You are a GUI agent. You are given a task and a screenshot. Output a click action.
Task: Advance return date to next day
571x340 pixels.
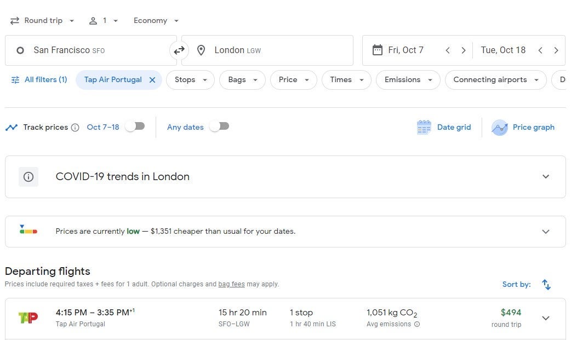pyautogui.click(x=556, y=50)
